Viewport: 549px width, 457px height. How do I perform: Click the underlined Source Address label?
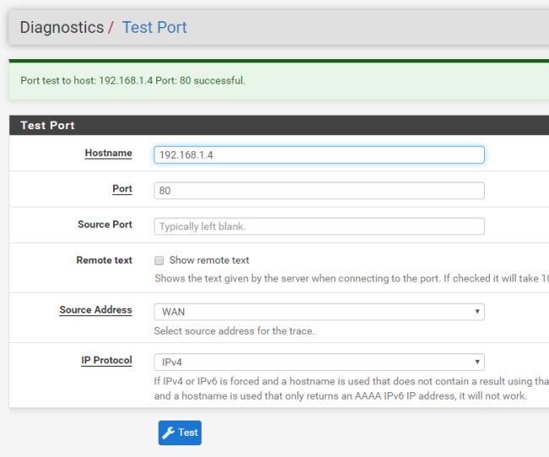click(x=95, y=310)
